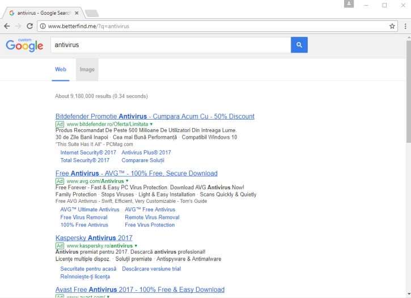Bookmark this page with the star icon
This screenshot has width=411, height=298.
392,26
